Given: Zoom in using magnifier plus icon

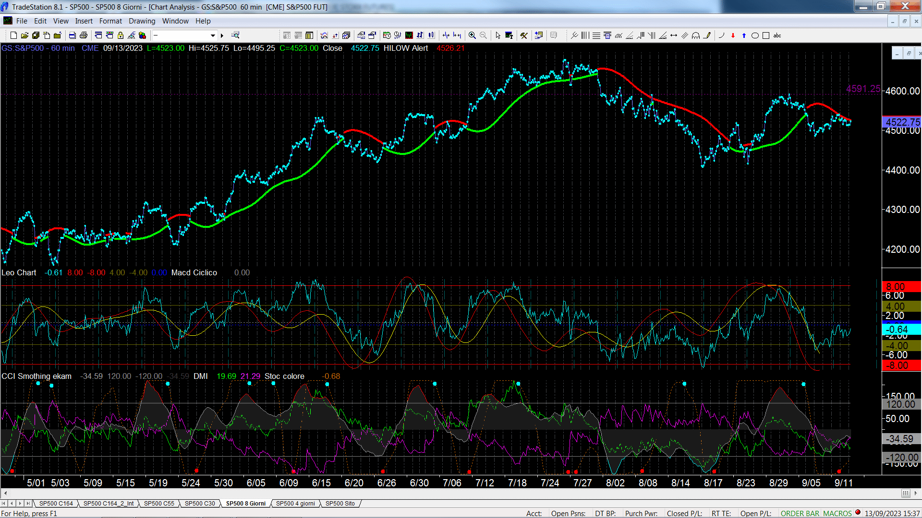Looking at the screenshot, I should click(472, 35).
